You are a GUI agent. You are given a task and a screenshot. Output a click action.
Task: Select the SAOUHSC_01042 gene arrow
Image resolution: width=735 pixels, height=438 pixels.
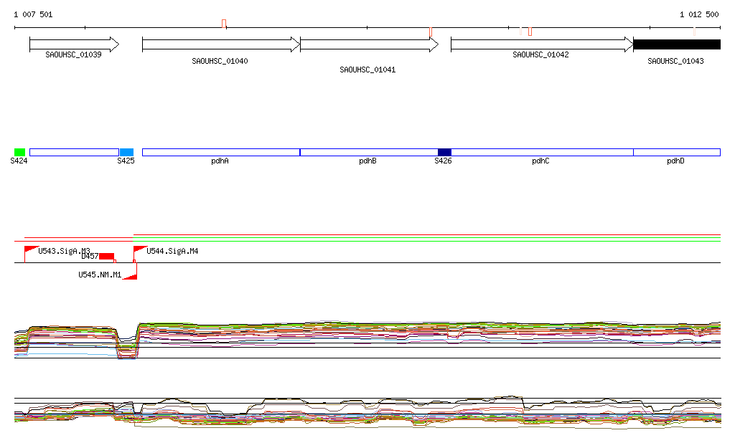click(x=541, y=44)
